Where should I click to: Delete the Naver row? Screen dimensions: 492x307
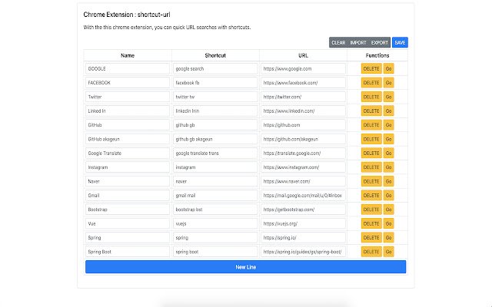[x=371, y=181]
